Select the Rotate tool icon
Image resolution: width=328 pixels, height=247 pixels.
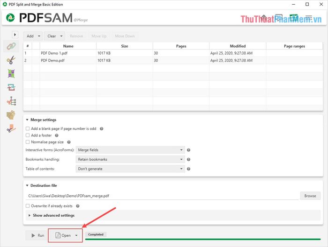[10, 87]
